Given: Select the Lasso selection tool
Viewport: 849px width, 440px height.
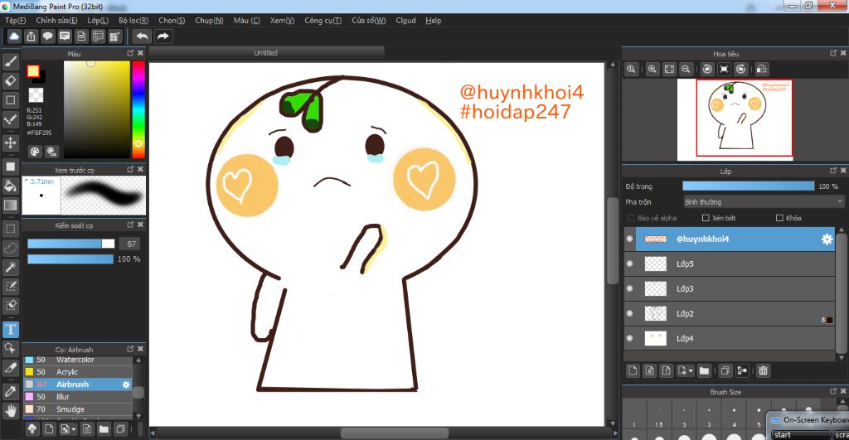Looking at the screenshot, I should 10,248.
